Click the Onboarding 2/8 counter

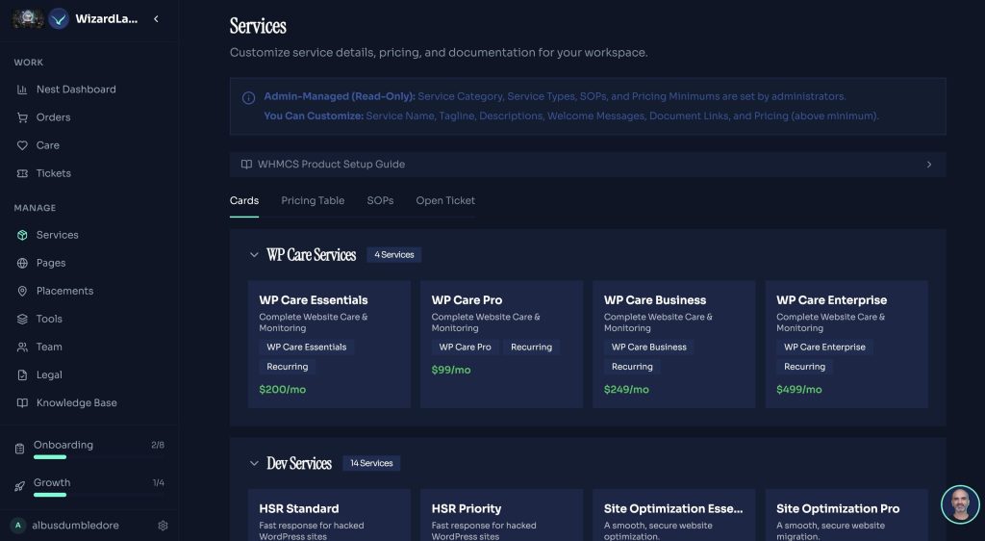[x=158, y=445]
